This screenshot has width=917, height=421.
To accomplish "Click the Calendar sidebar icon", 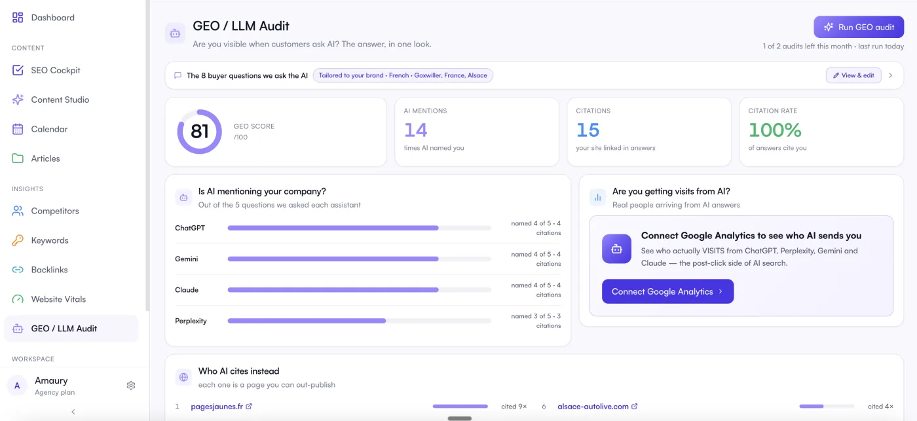I will 18,129.
